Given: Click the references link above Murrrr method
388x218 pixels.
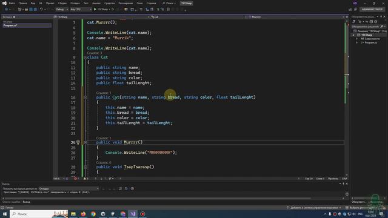Looking at the screenshot, I should [x=104, y=138].
